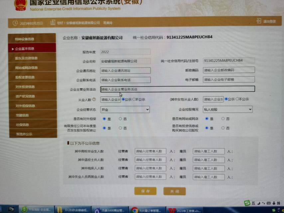Click 失业人员再就业 经营者人数 input field
284x213 pixels.
pyautogui.click(x=150, y=177)
